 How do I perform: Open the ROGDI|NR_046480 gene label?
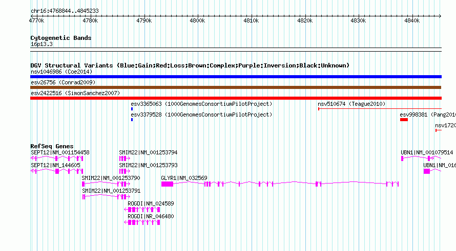pyautogui.click(x=151, y=216)
